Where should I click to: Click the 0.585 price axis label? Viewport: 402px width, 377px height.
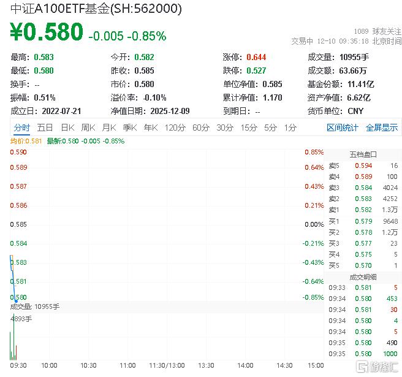click(18, 224)
